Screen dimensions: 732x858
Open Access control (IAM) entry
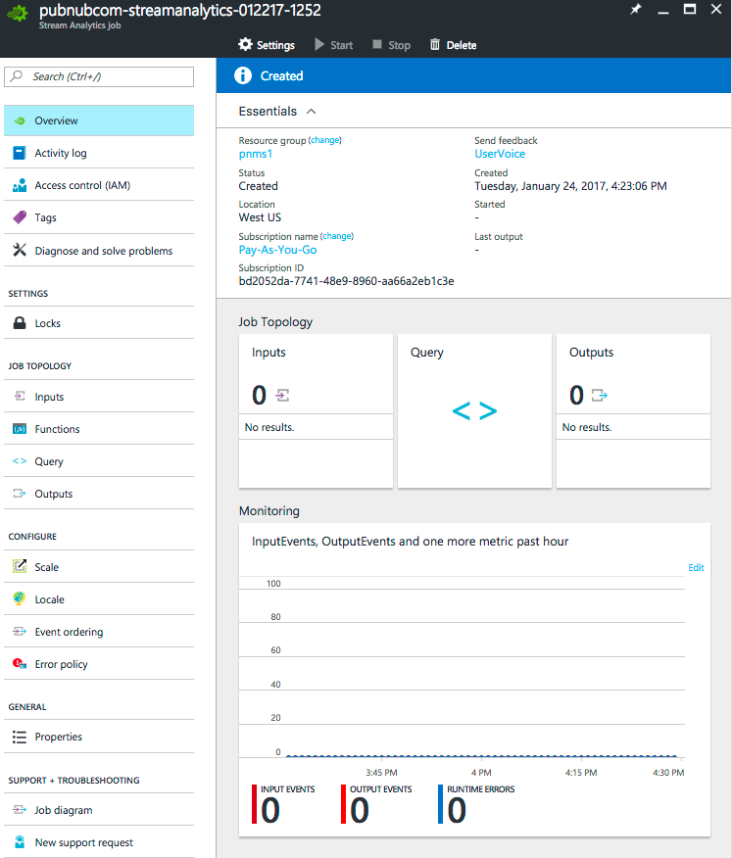(x=99, y=185)
